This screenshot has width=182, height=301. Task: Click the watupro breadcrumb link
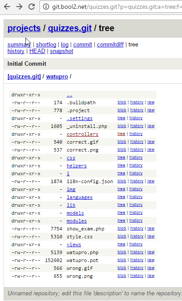coord(57,76)
